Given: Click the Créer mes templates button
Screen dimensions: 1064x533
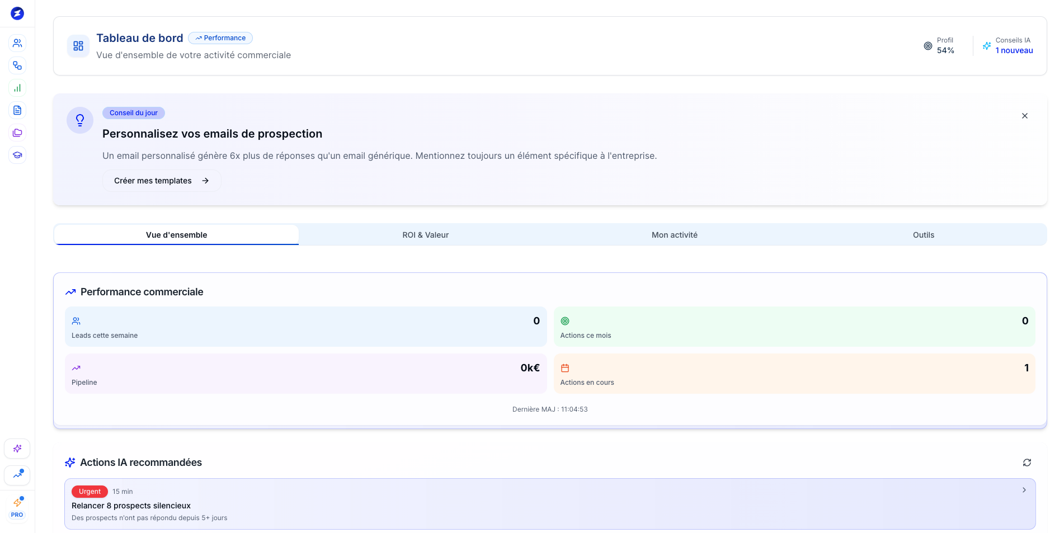Looking at the screenshot, I should tap(162, 181).
